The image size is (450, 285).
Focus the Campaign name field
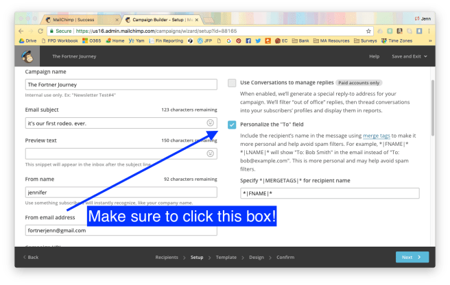[121, 84]
